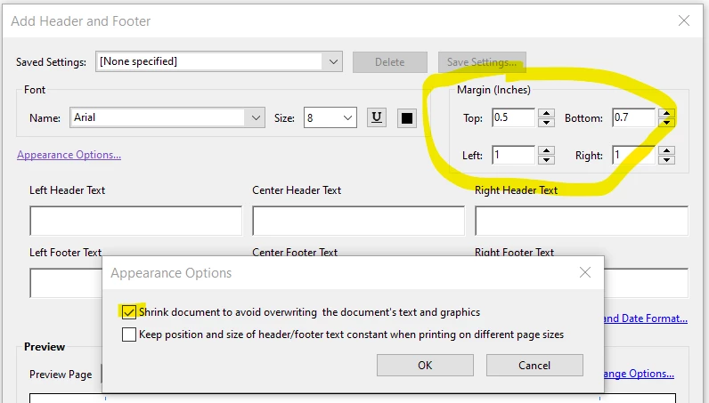Click the Right Footer Text box
This screenshot has width=709, height=403.
(646, 283)
